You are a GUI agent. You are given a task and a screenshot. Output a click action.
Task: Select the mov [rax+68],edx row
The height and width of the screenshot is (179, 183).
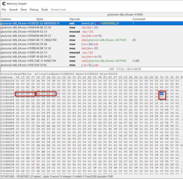(92, 44)
